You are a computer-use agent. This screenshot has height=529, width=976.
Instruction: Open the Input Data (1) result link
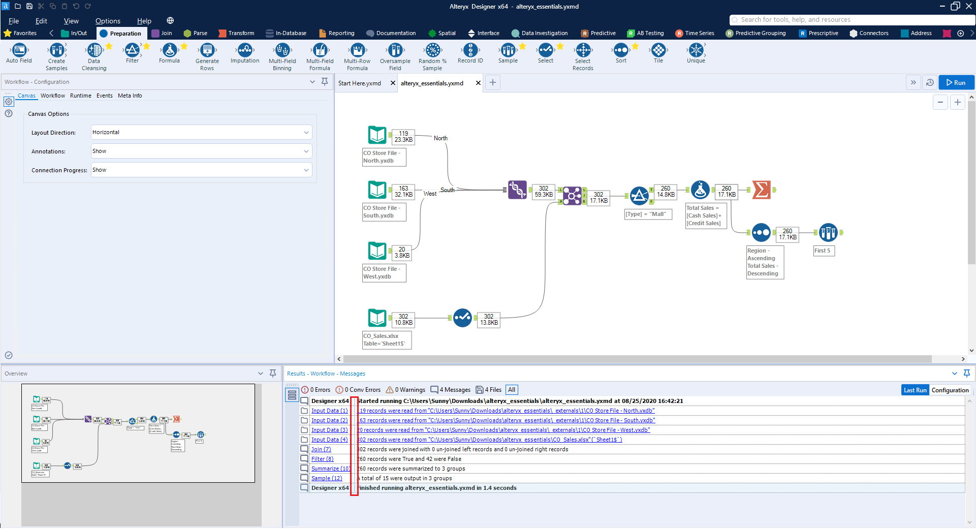(329, 411)
